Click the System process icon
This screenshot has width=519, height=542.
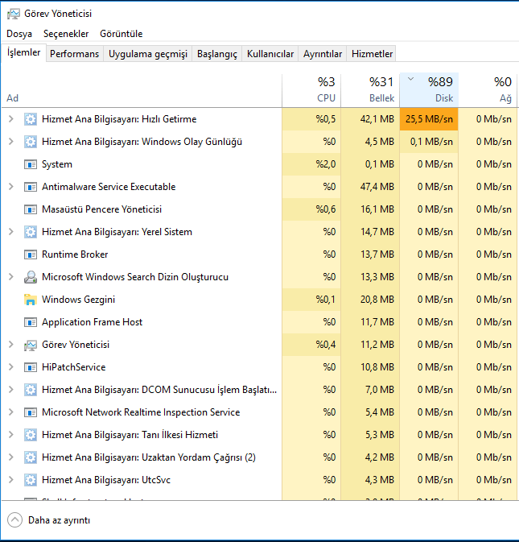pos(31,164)
